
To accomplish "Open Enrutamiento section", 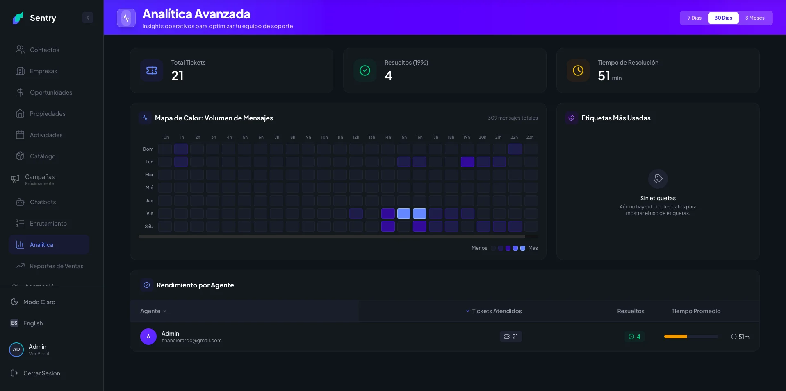I will coord(49,223).
